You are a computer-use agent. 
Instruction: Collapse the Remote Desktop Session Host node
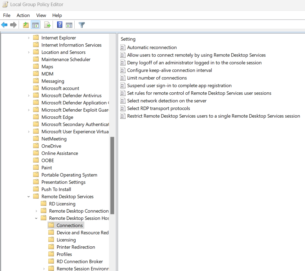tap(36, 218)
